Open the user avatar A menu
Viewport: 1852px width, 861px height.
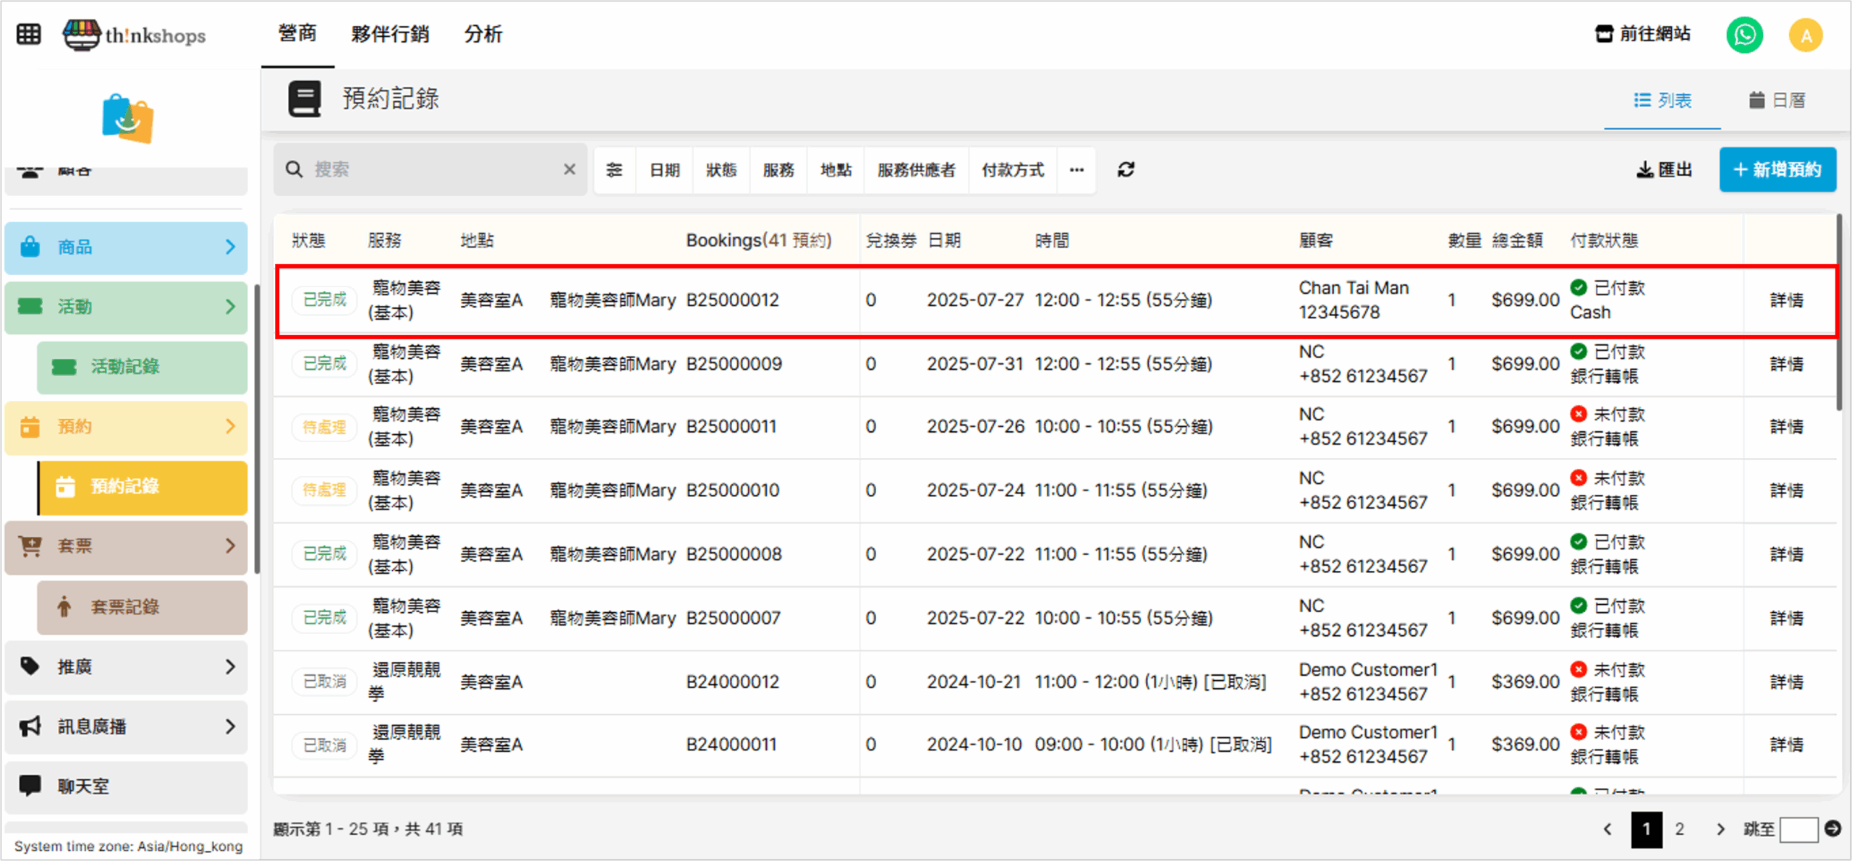(x=1806, y=35)
